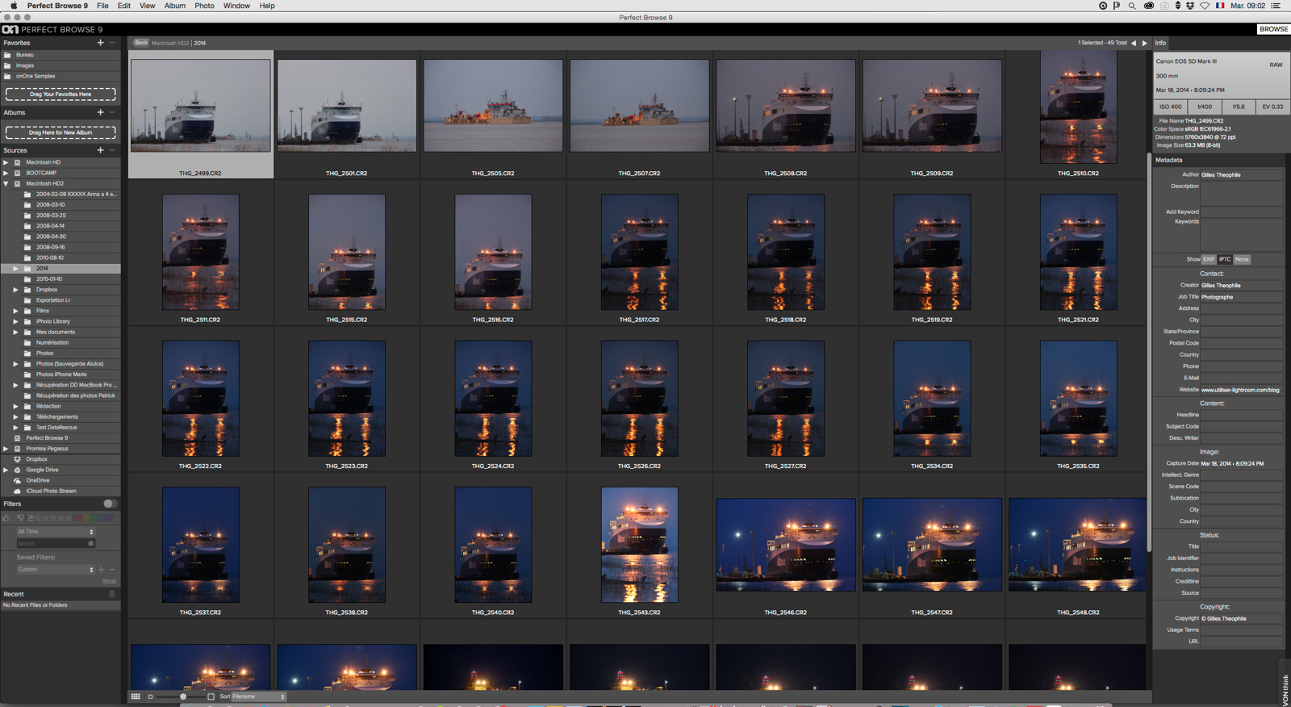The height and width of the screenshot is (707, 1291).
Task: Show EXIF metadata
Action: [x=1209, y=259]
